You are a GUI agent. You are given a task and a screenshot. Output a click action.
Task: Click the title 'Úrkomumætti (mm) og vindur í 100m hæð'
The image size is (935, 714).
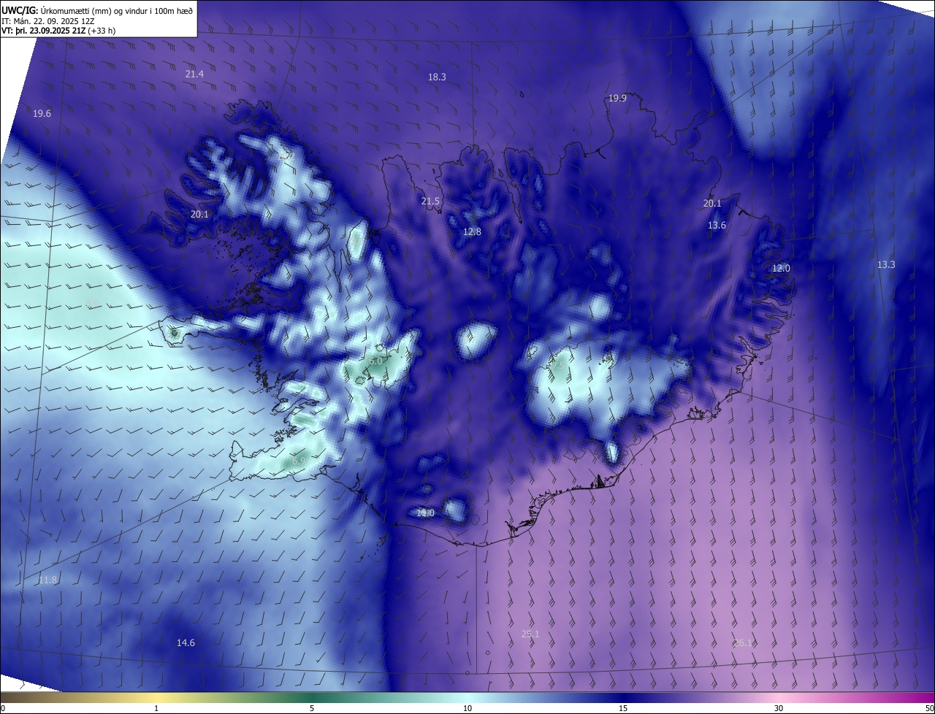coord(116,10)
